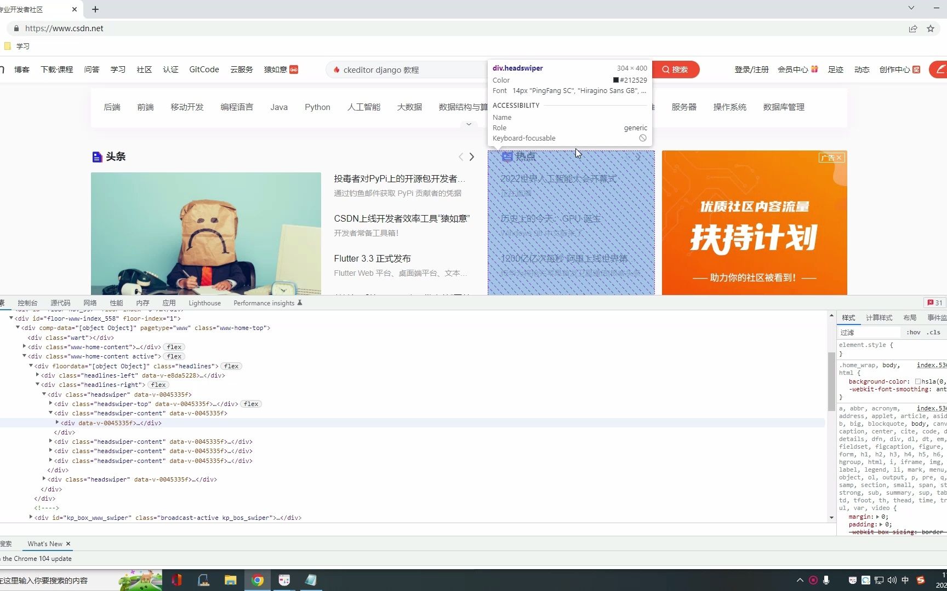Open the Flutter 3.3 正式发布 headline
This screenshot has height=591, width=947.
pyautogui.click(x=372, y=258)
